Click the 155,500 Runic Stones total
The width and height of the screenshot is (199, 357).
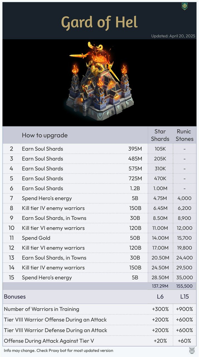pyautogui.click(x=184, y=286)
